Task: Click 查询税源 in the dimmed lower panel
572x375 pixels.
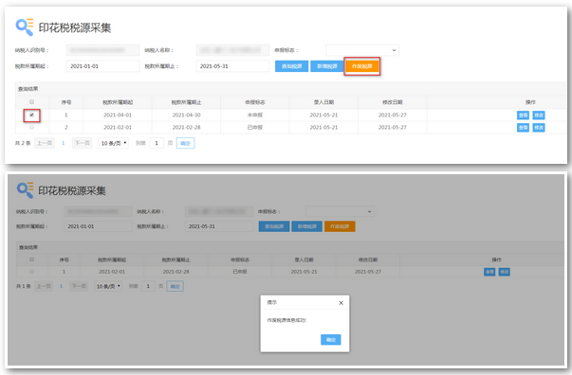Action: click(x=274, y=226)
